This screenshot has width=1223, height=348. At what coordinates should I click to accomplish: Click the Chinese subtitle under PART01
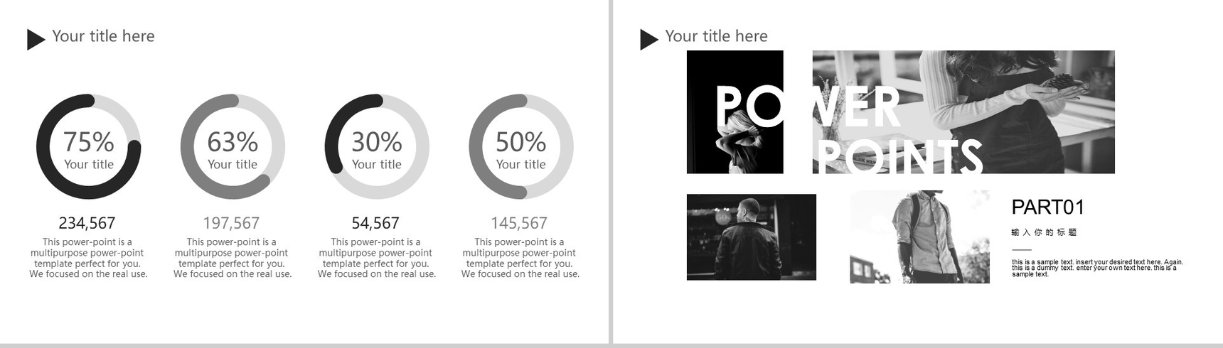click(1044, 232)
